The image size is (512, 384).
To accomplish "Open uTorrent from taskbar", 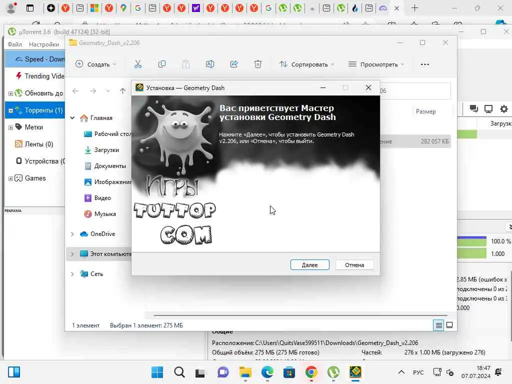I will pos(333,372).
